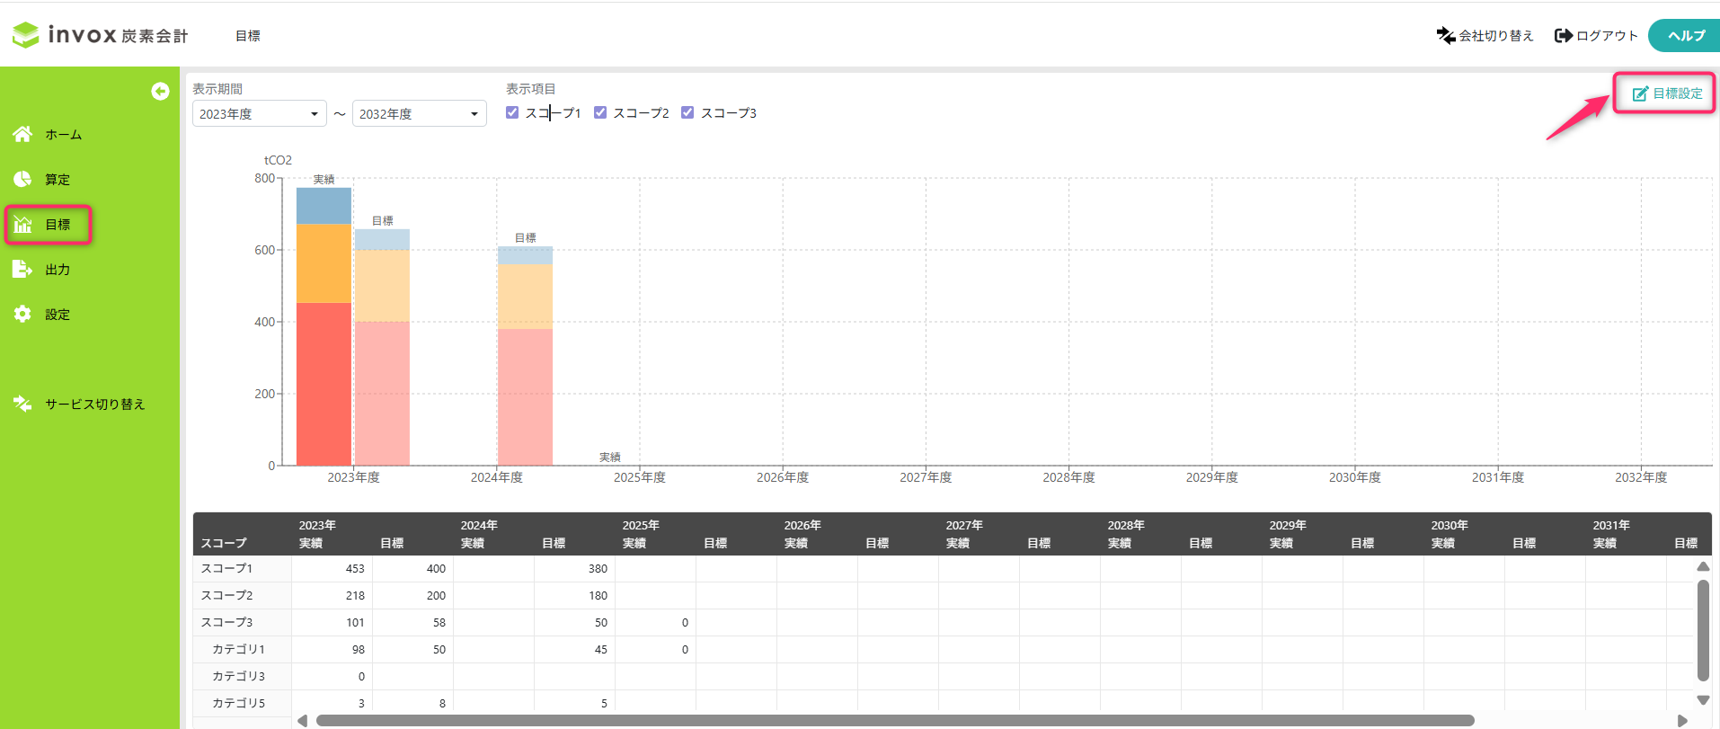Viewport: 1720px width, 729px height.
Task: Open 出力 in the sidebar menu
Action: click(x=58, y=269)
